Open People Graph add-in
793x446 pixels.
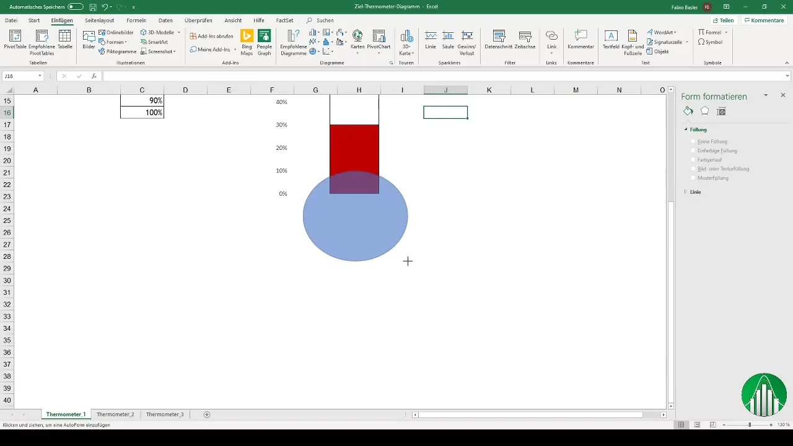(265, 42)
